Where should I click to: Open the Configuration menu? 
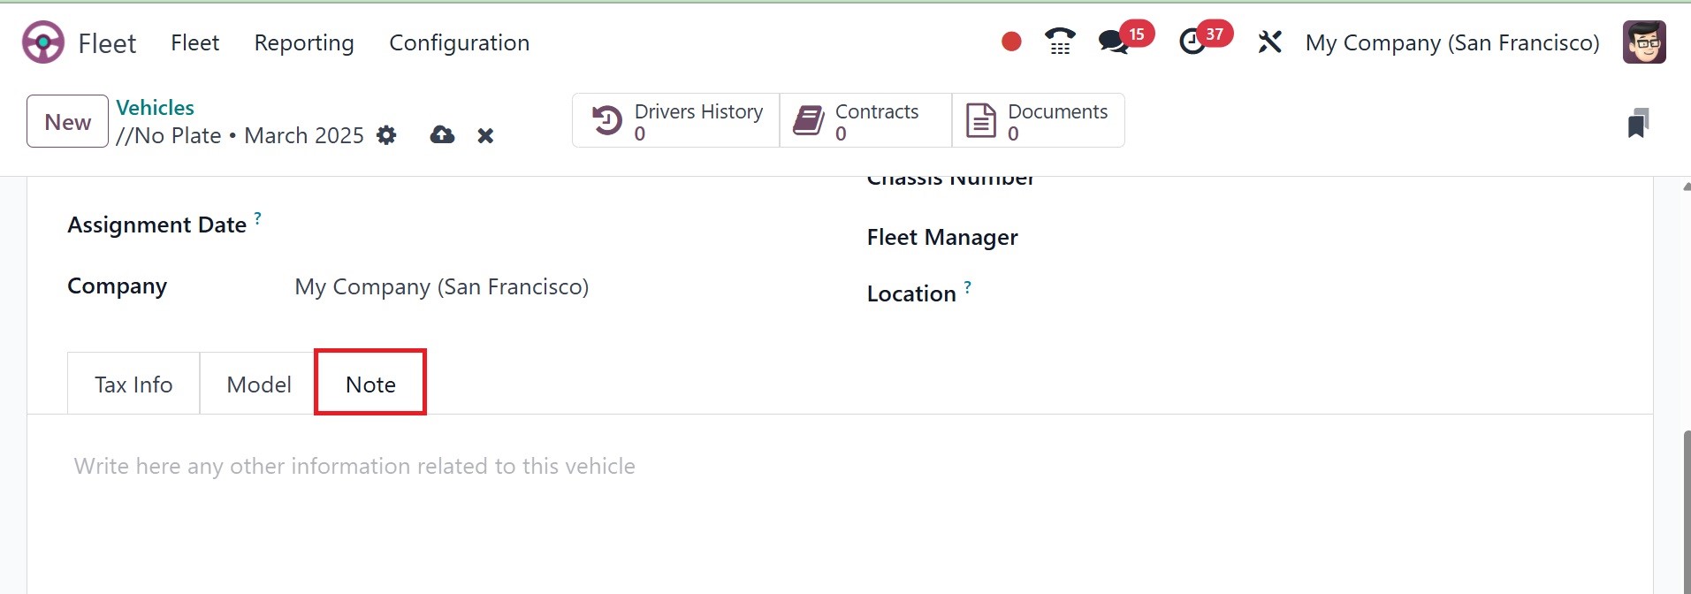click(460, 42)
